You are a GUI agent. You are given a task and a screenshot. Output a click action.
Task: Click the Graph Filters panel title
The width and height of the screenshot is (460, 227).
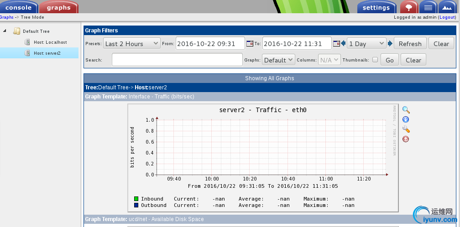point(101,31)
